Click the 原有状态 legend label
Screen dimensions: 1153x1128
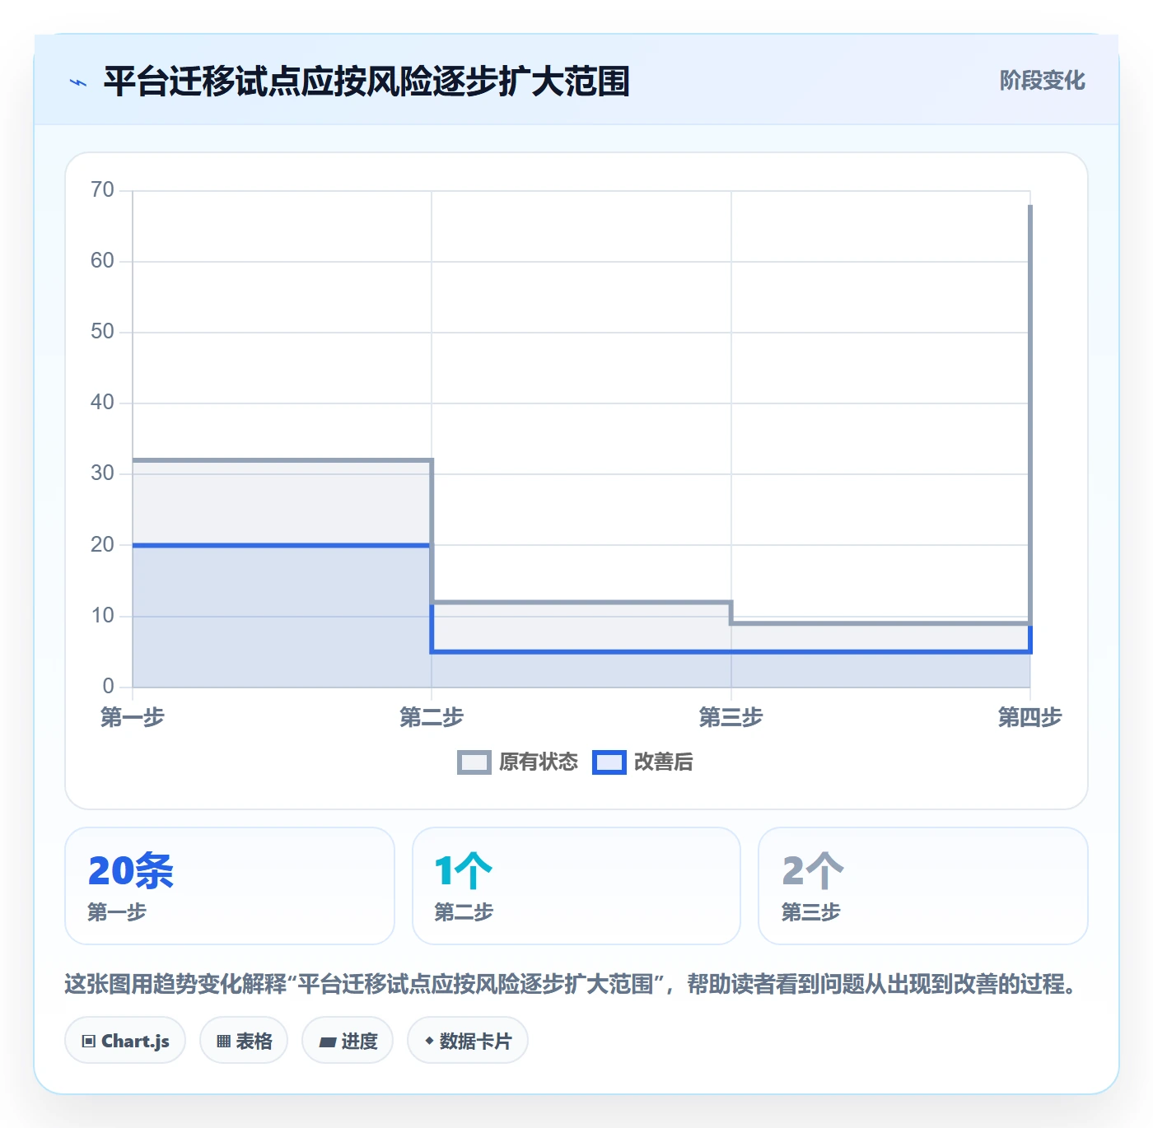tap(539, 762)
